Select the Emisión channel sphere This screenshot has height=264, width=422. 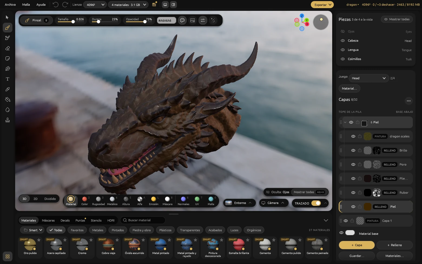[153, 201]
